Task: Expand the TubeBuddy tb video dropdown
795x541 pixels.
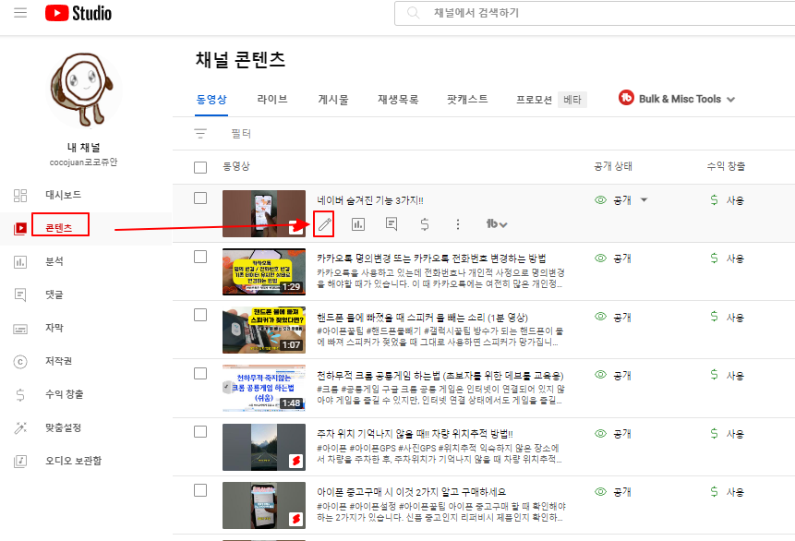Action: point(497,223)
